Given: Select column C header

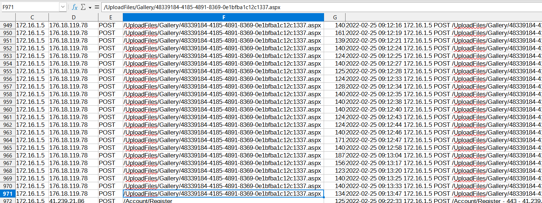Looking at the screenshot, I should [x=32, y=17].
